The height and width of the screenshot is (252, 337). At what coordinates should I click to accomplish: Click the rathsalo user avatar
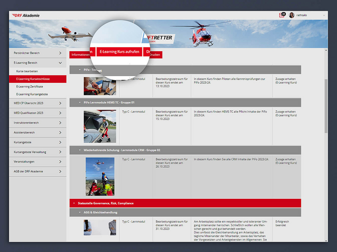tap(291, 15)
